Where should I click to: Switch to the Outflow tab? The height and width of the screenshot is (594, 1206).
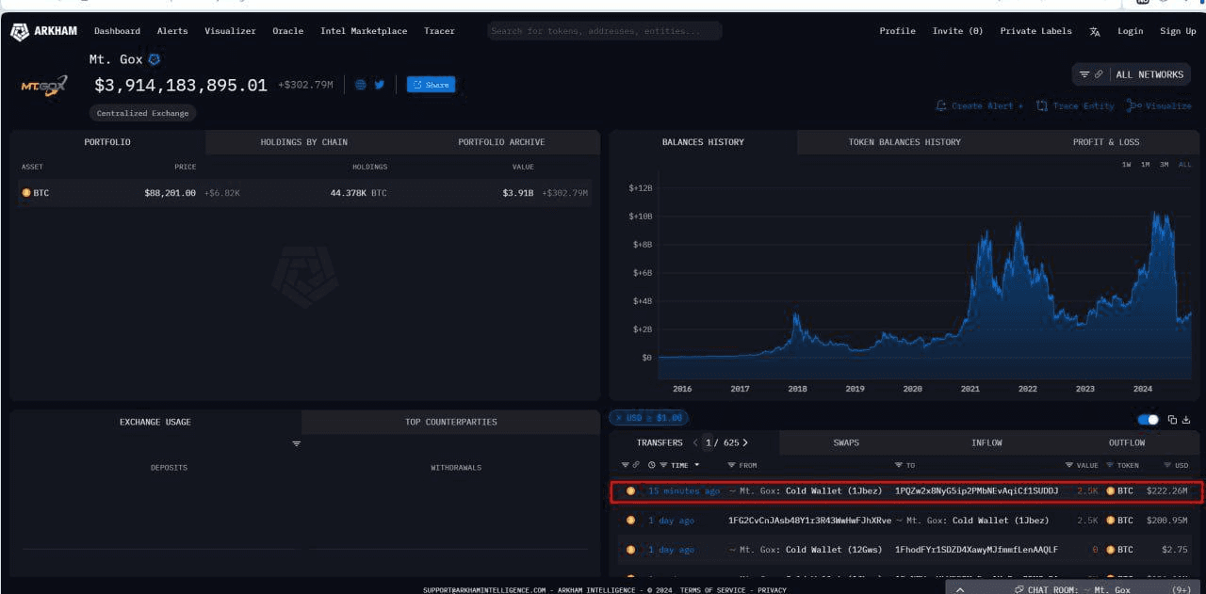tap(1127, 442)
